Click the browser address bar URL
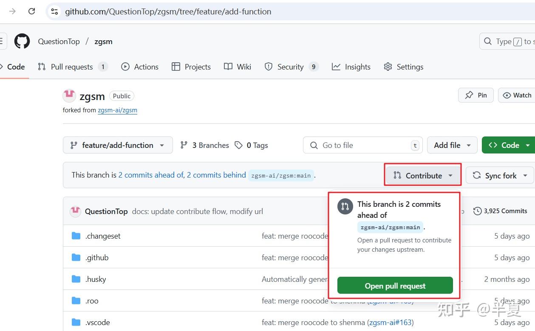Viewport: 535px width, 331px height. point(168,11)
